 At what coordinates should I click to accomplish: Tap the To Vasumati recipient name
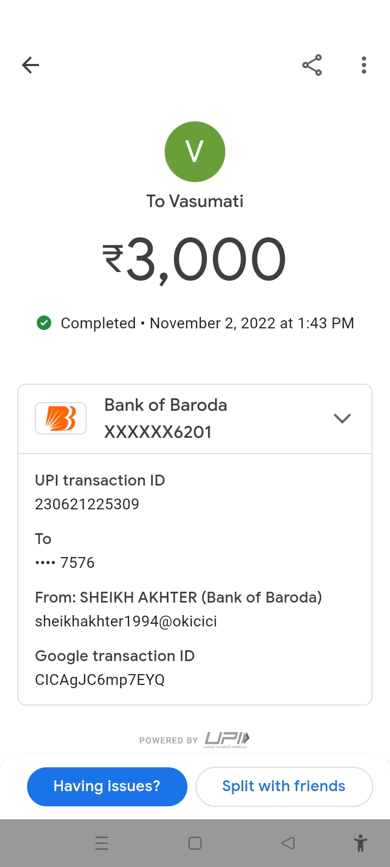point(195,202)
